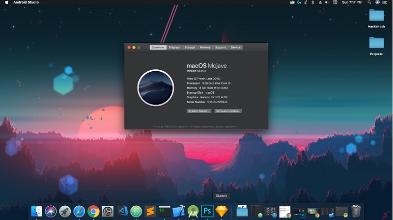
Task: Click Siri icon in the menu bar
Action: (x=377, y=2)
